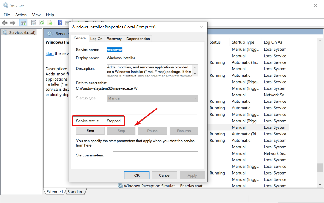This screenshot has width=324, height=203.
Task: Open Help with the blue question mark icon
Action: point(60,23)
